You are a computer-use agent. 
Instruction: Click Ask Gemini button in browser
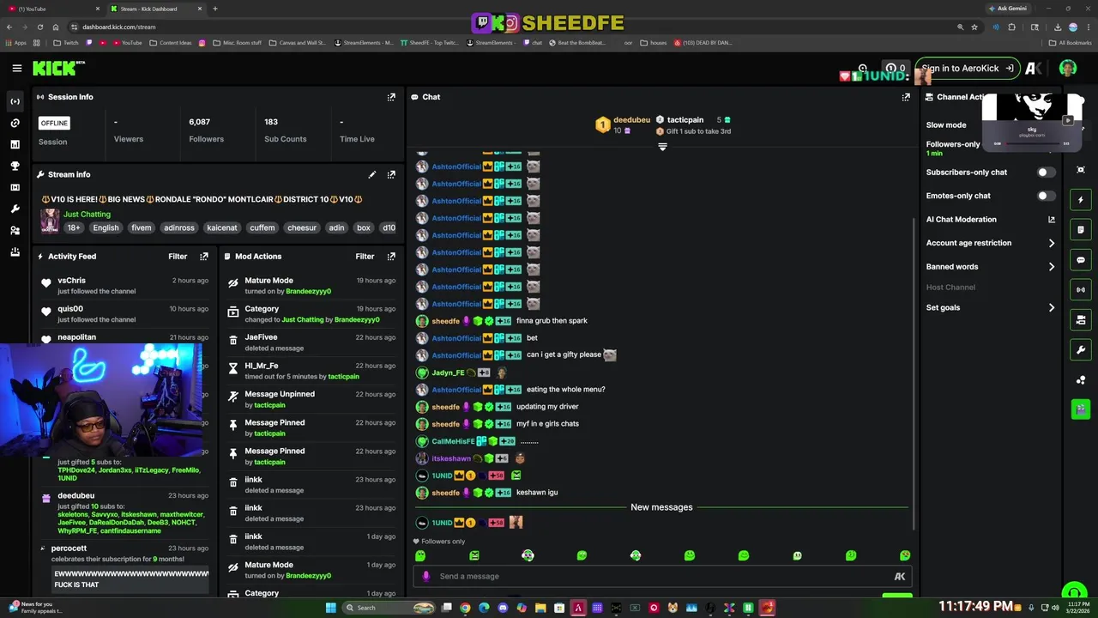pyautogui.click(x=1007, y=9)
